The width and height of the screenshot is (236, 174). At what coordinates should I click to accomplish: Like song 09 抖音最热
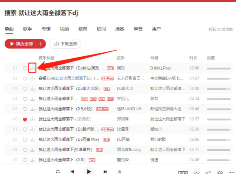[x=25, y=150]
